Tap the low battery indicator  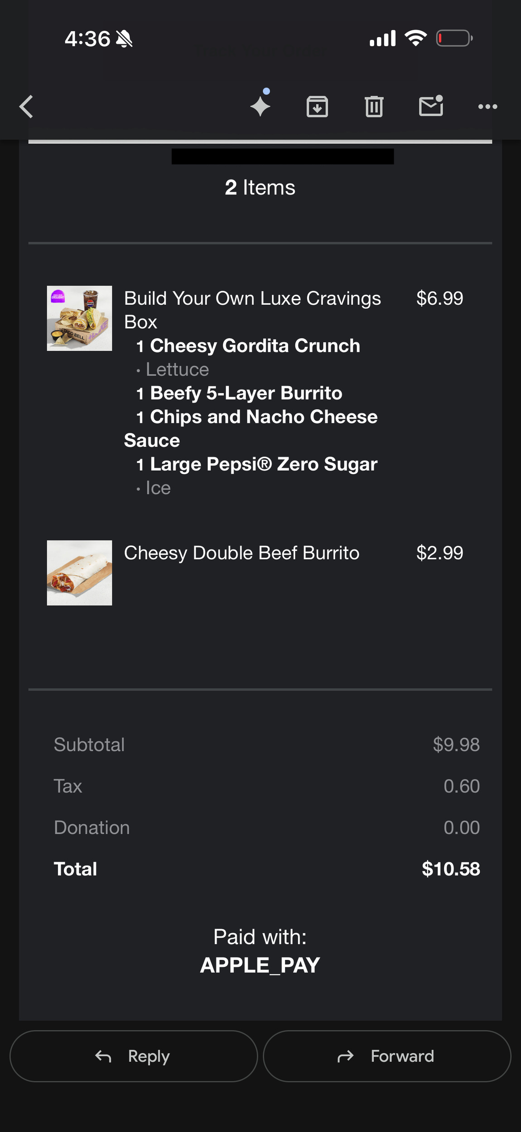pyautogui.click(x=454, y=38)
